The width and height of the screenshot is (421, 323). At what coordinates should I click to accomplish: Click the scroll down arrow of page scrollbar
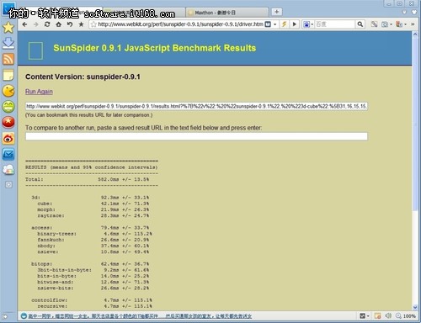pos(415,308)
